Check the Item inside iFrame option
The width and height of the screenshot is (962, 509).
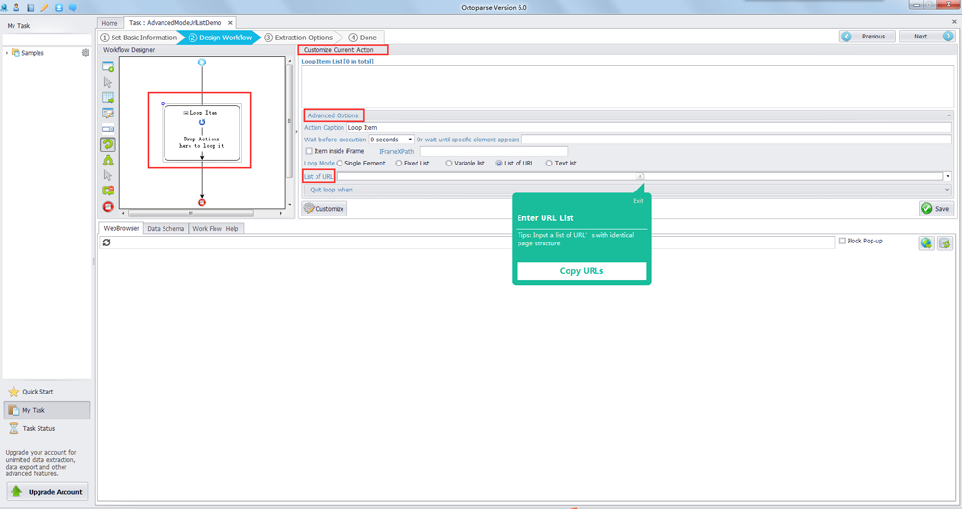(309, 151)
